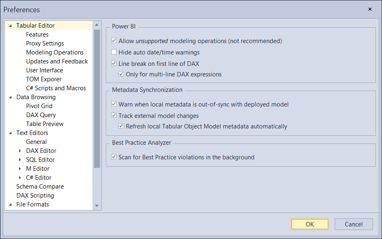Open Pivot Grid settings
The width and height of the screenshot is (382, 239).
[39, 106]
